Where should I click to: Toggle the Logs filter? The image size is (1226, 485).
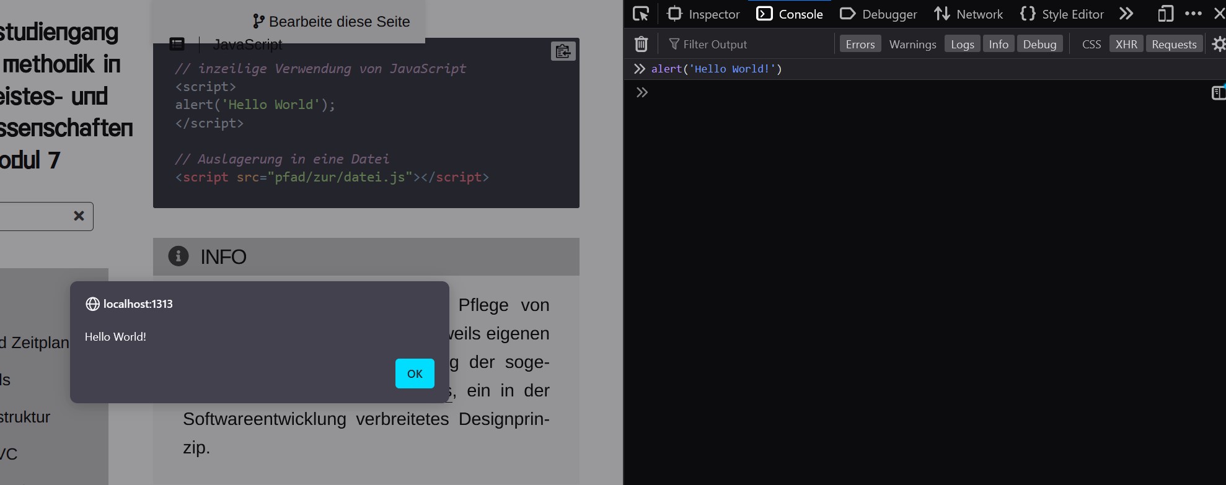[x=963, y=44]
